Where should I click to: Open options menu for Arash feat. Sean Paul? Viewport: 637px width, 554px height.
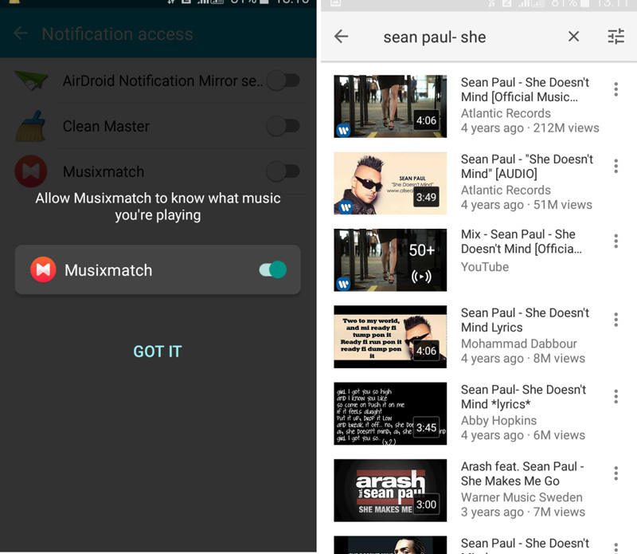616,473
